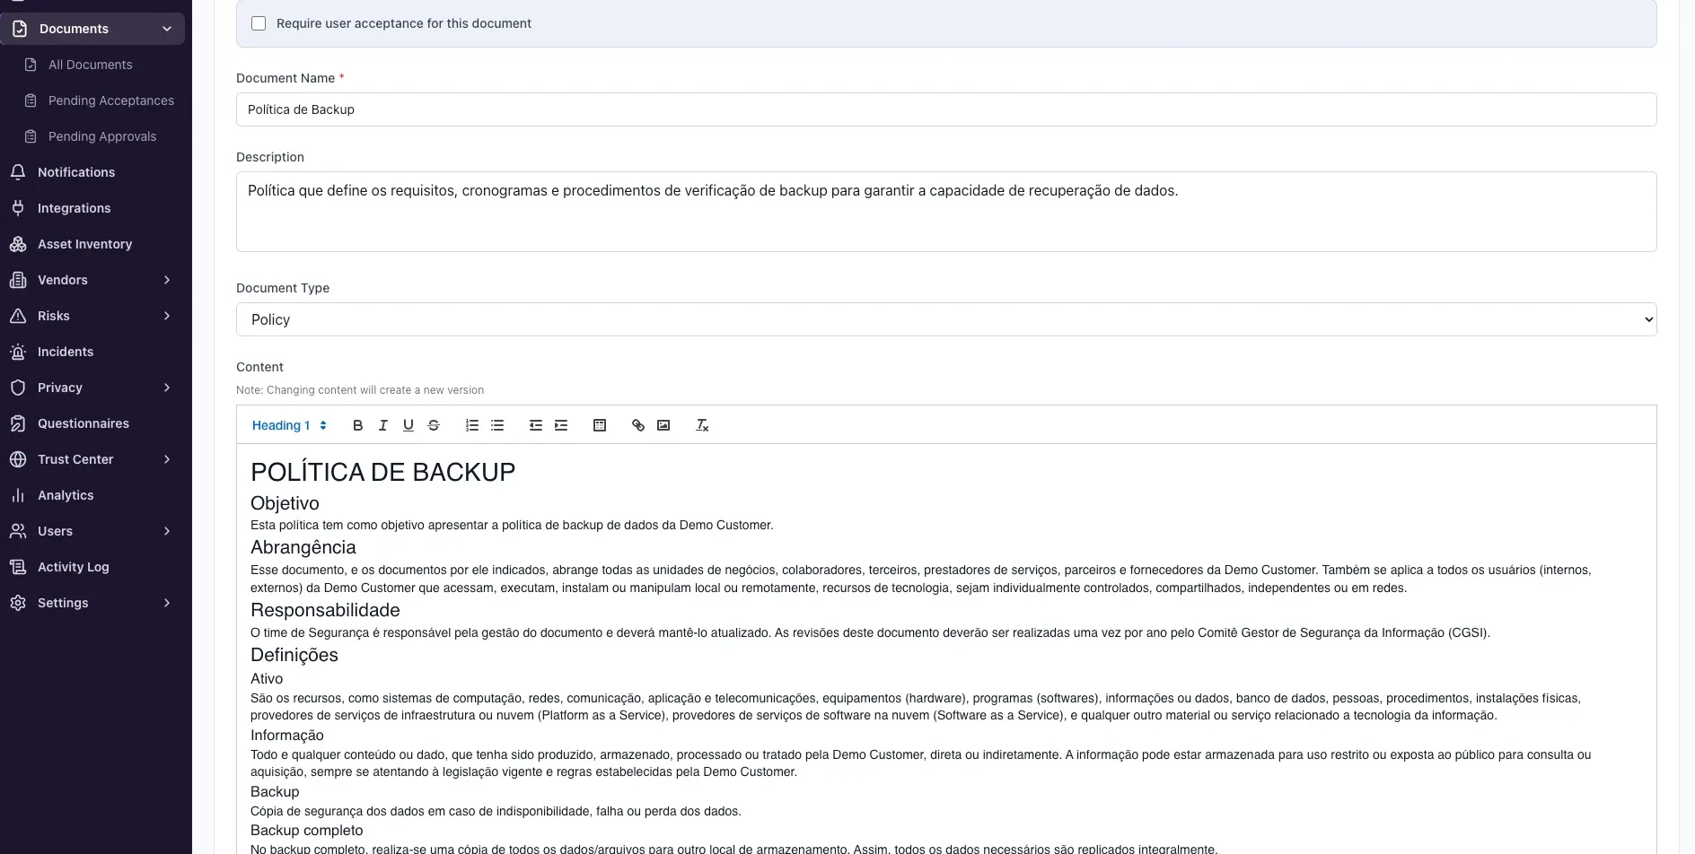Click the Description text area
This screenshot has width=1695, height=854.
(x=946, y=212)
